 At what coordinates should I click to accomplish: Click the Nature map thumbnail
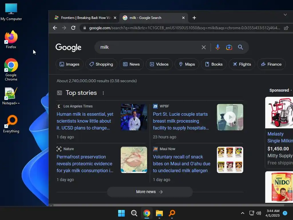point(134,160)
